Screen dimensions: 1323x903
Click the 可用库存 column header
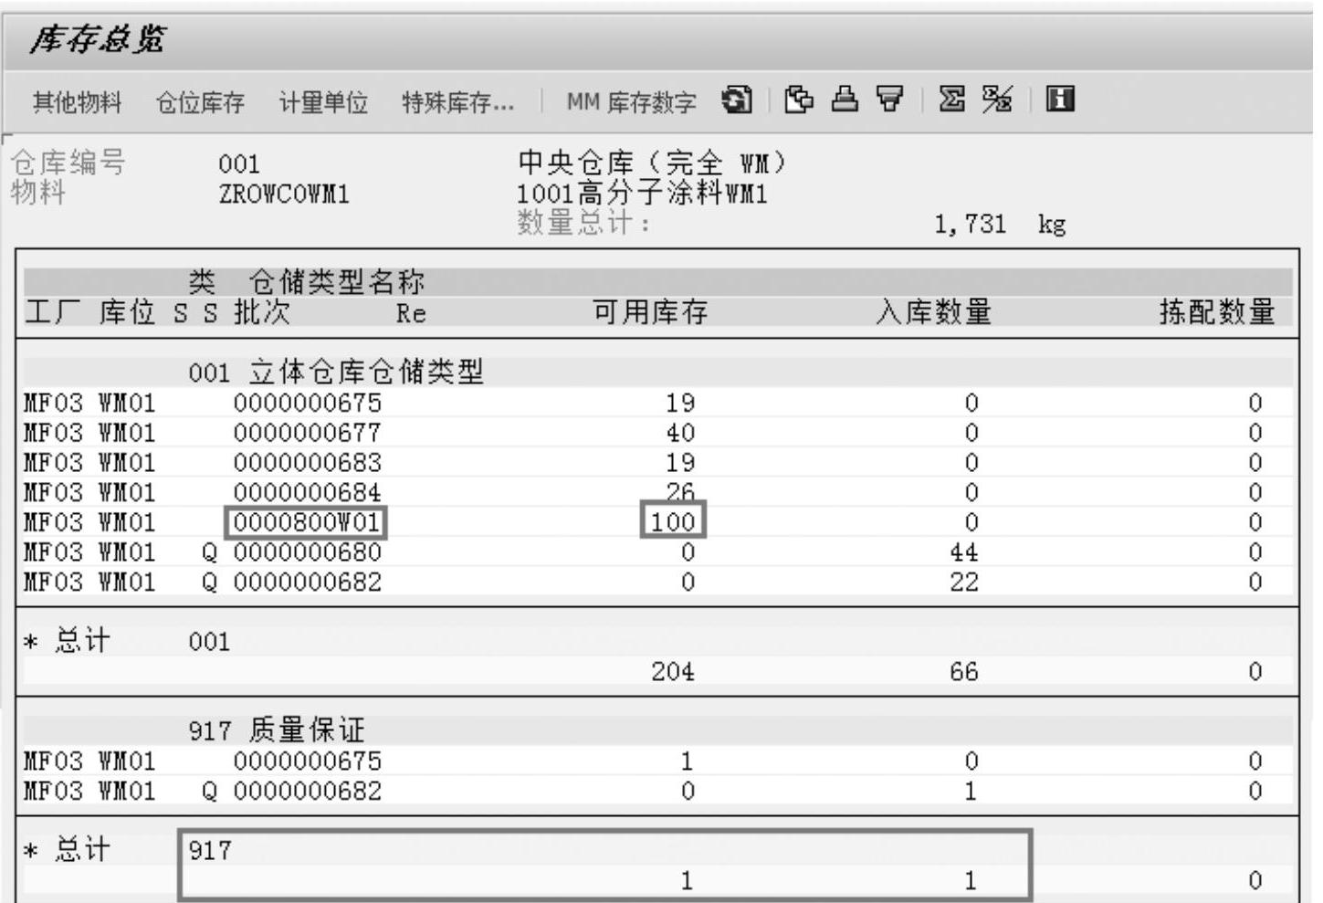650,312
